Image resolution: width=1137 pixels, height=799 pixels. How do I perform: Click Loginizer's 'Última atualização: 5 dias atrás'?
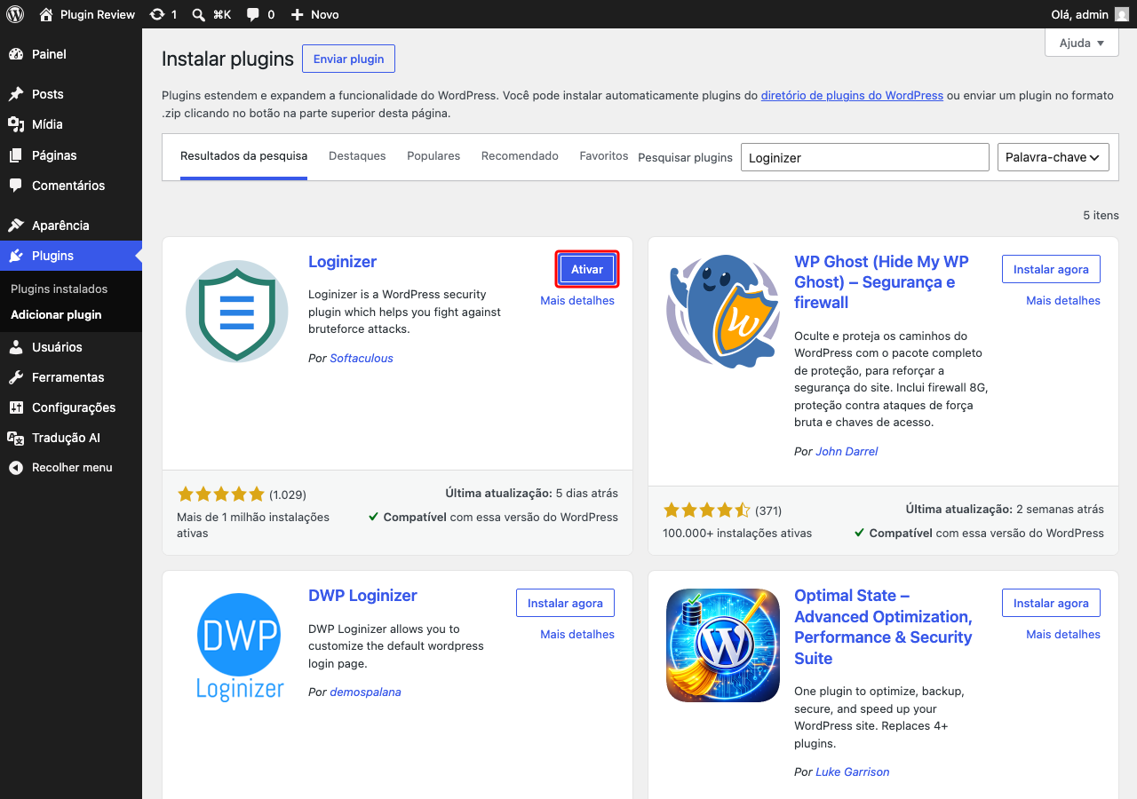[x=531, y=494]
